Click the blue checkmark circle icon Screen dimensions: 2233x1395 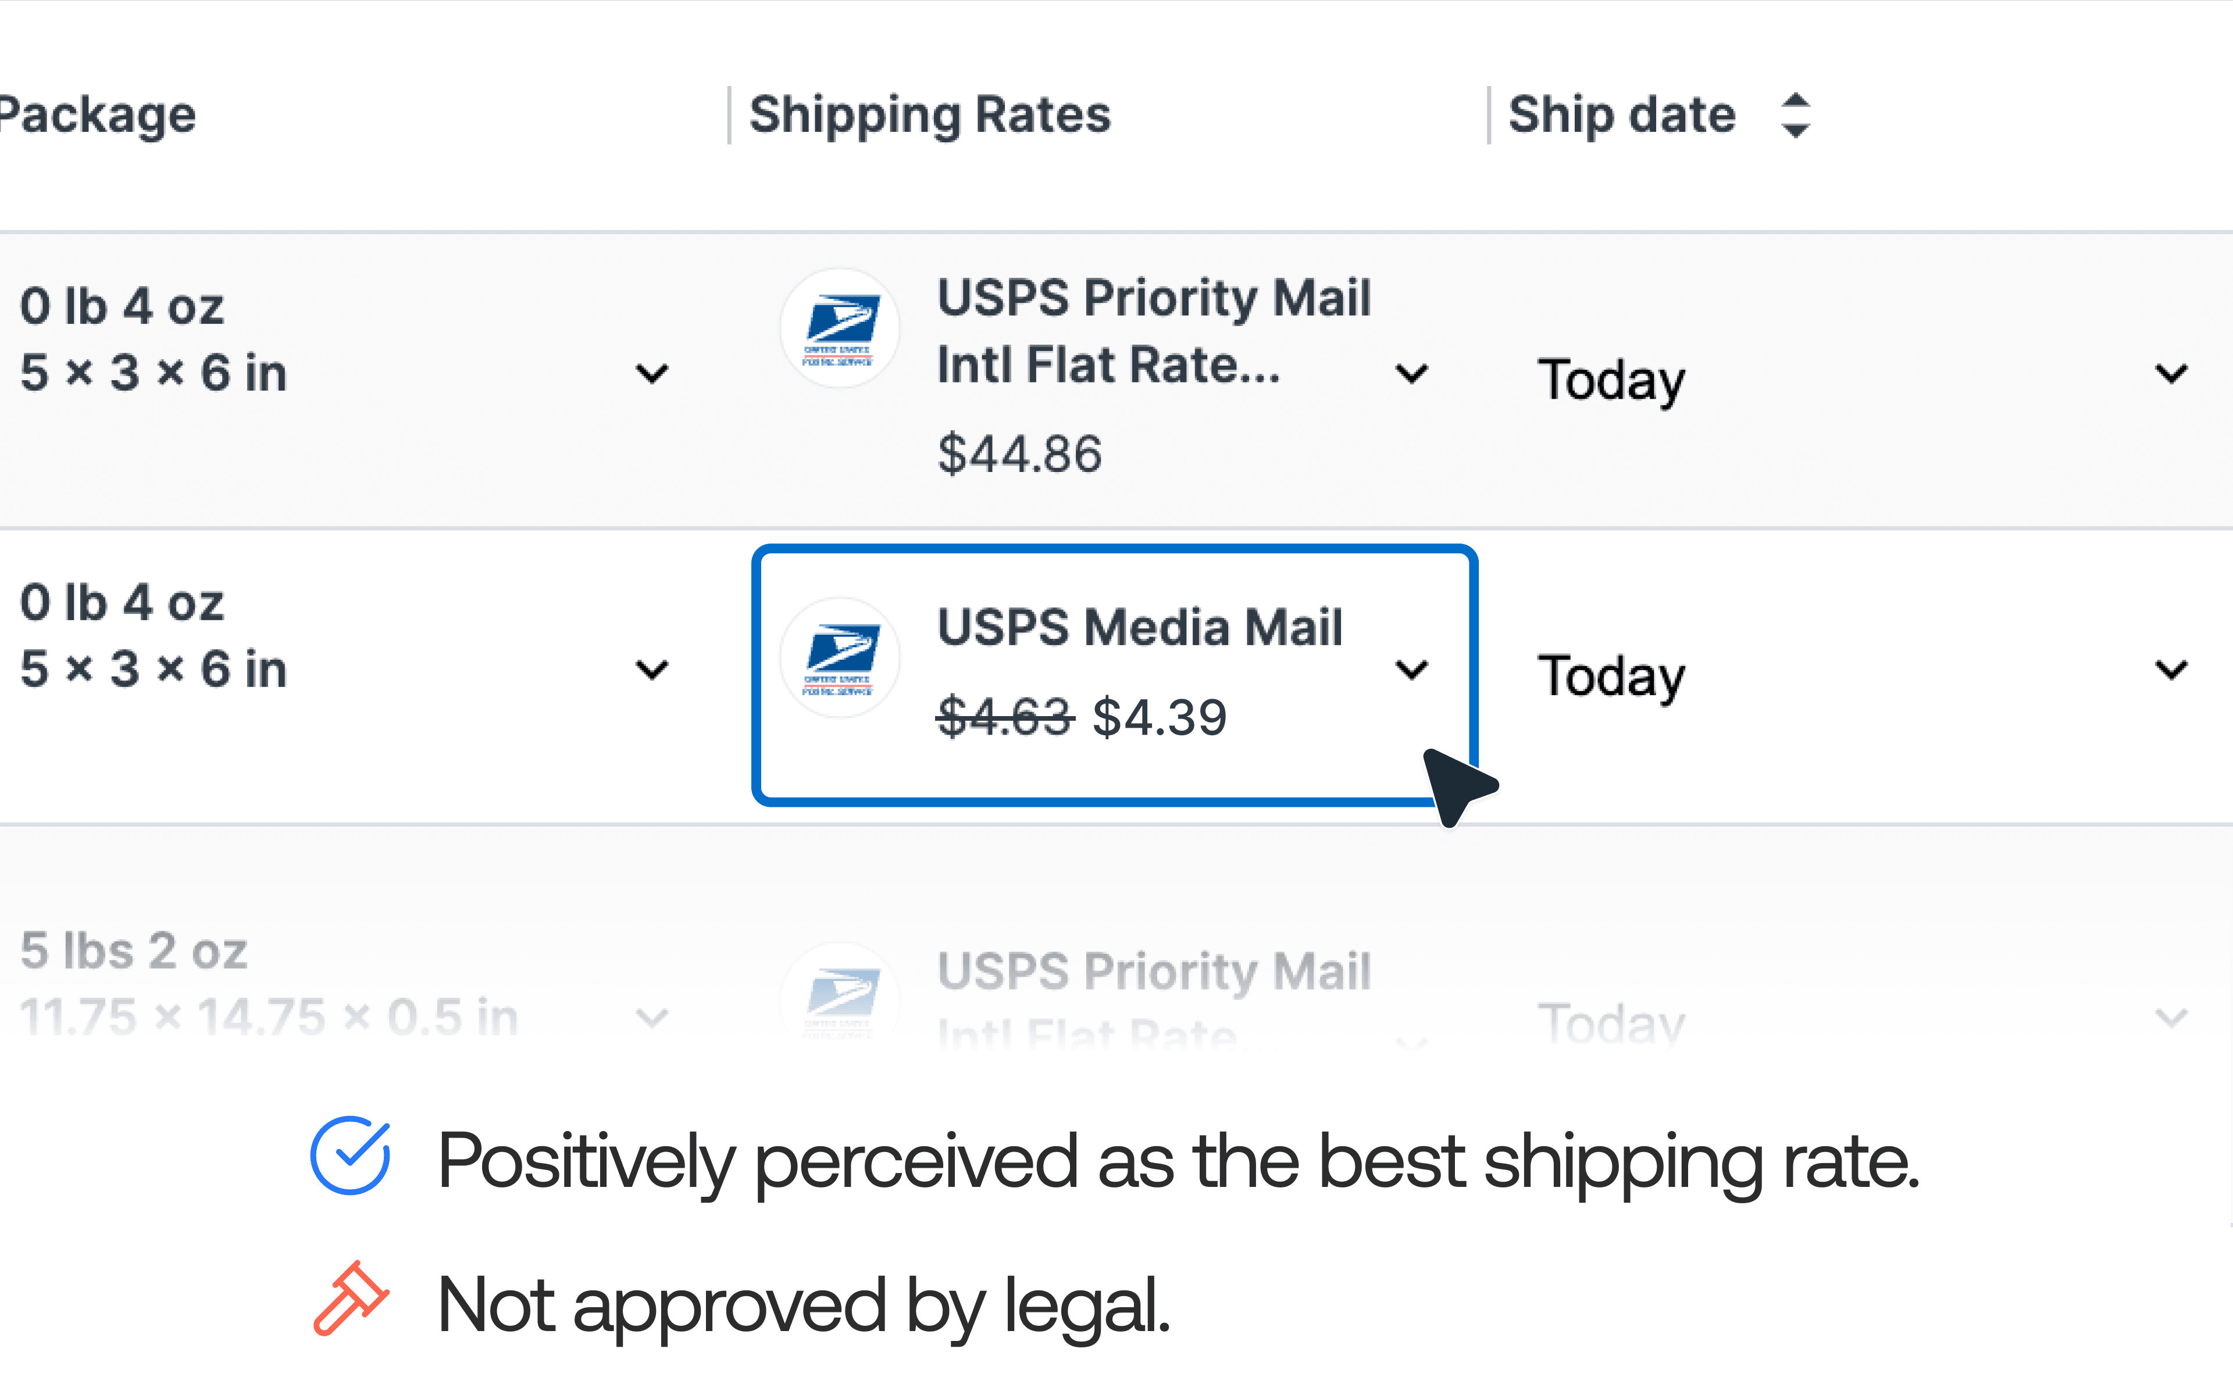coord(349,1156)
